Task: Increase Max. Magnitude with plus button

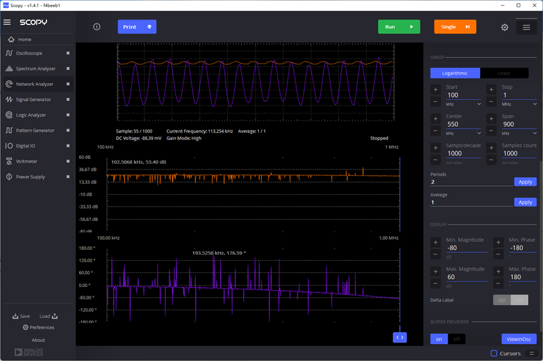Action: (435, 271)
